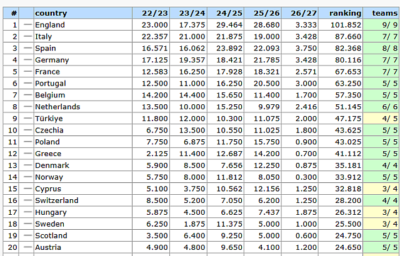400x256 pixels.
Task: Select the 22/23 season column header
Action: coord(154,13)
